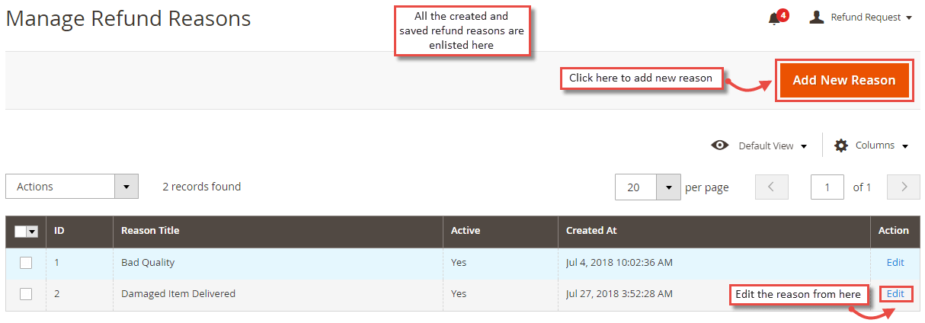Expand the select-all options arrow in header

click(x=33, y=232)
